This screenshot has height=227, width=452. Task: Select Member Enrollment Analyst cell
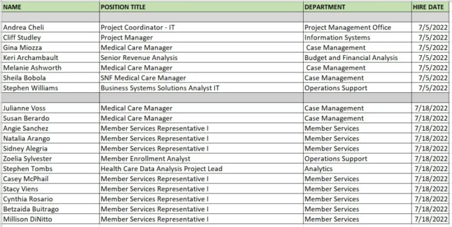[201, 158]
